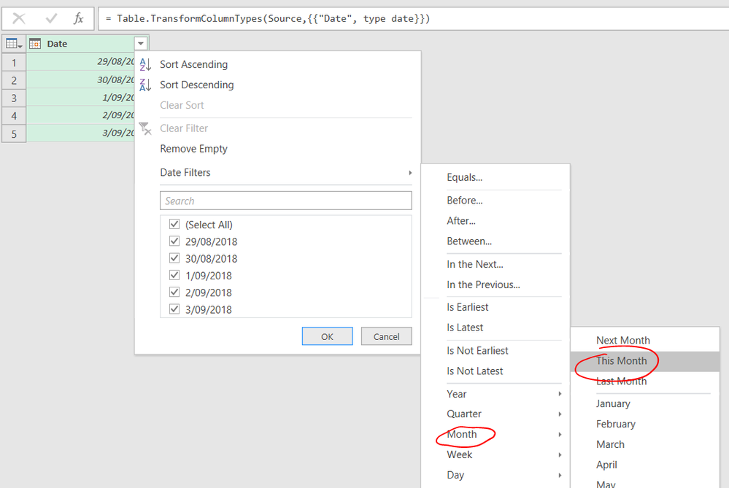Viewport: 729px width, 488px height.
Task: Uncheck the 29/08/2018 checkbox
Action: [174, 241]
